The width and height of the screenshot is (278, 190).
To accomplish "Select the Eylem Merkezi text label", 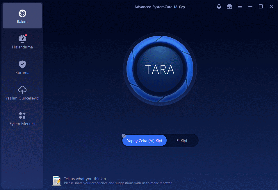I will [x=22, y=124].
